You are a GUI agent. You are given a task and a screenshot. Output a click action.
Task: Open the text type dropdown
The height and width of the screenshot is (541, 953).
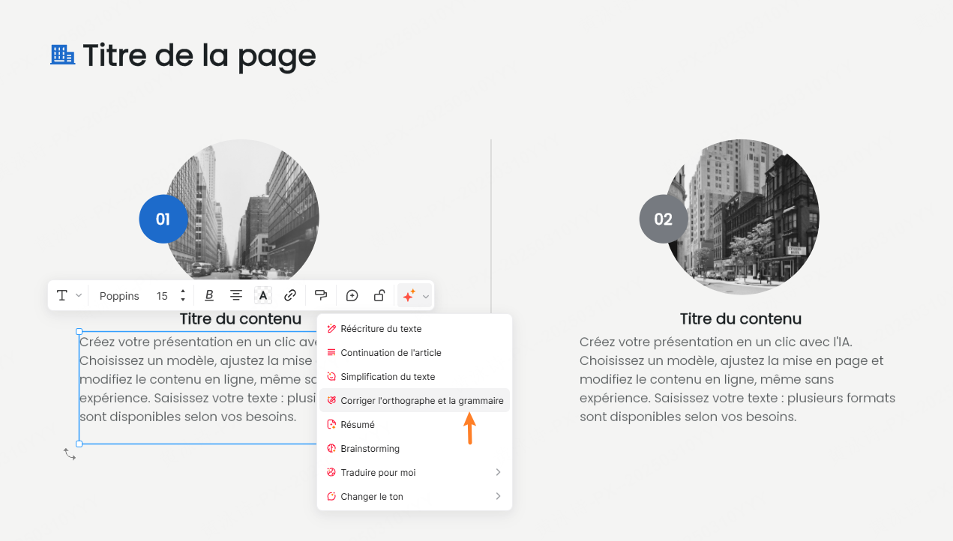click(x=68, y=296)
